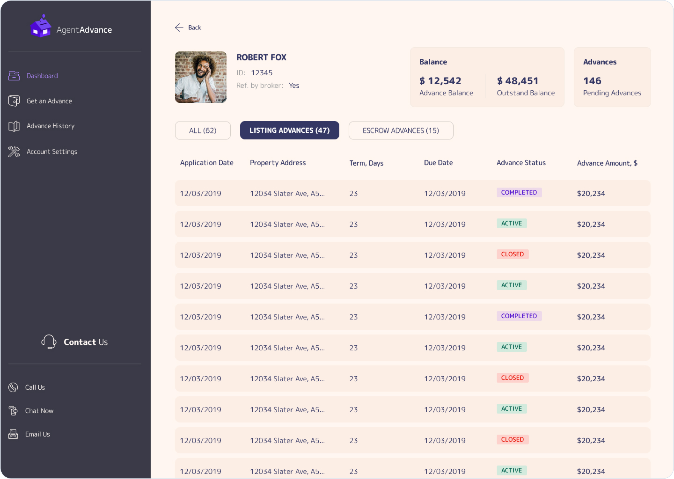The image size is (674, 479).
Task: Click the Contact Us headset icon
Action: coord(49,342)
